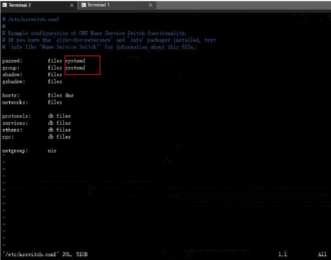Click the 'passwd:' entry
Screen dimensions: 331x260
click(x=12, y=61)
